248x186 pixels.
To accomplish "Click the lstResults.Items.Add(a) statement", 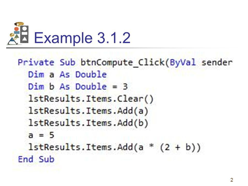I will [88, 111].
